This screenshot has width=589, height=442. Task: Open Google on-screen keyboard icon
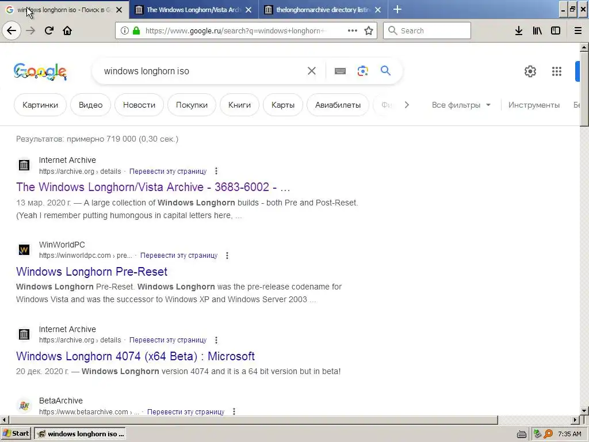click(x=340, y=71)
